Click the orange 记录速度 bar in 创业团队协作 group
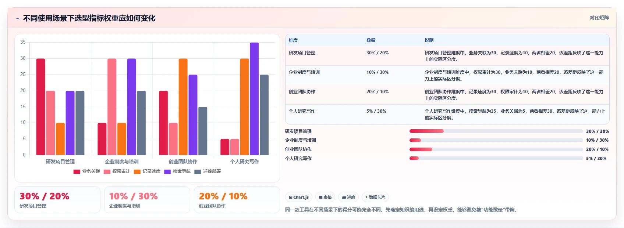The width and height of the screenshot is (624, 228). coord(183,107)
